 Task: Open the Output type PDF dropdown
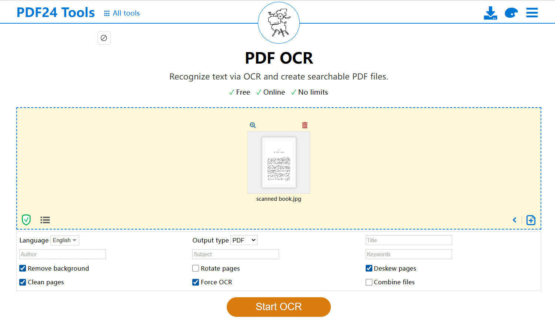click(x=244, y=240)
